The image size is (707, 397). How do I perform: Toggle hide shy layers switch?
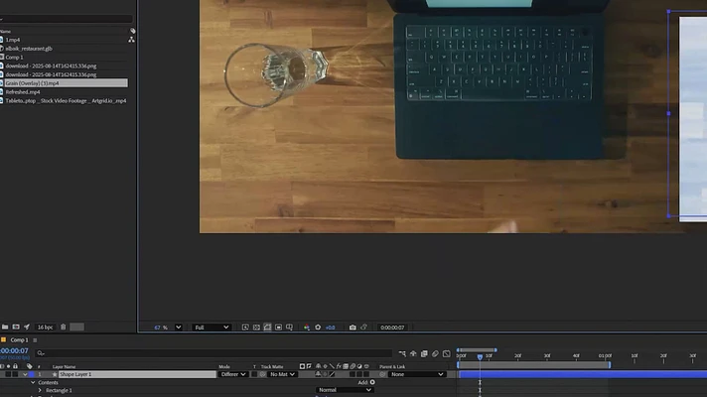tap(413, 353)
